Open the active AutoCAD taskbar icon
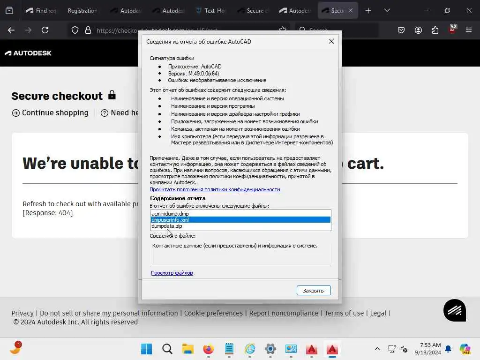Image resolution: width=480 pixels, height=360 pixels. pos(332,349)
